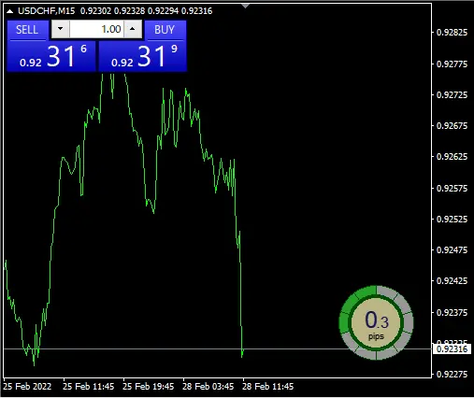
Task: Click the 0.92319 buy price tile
Action: point(143,56)
